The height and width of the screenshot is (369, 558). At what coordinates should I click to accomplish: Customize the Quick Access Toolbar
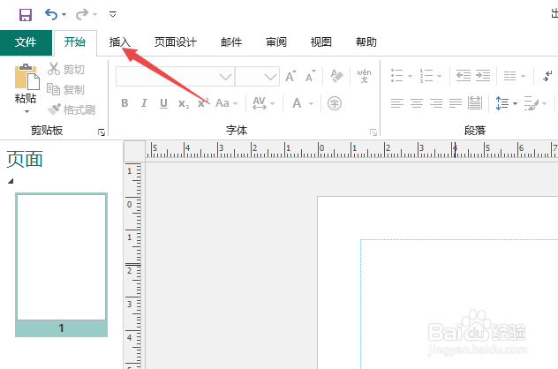pos(113,15)
